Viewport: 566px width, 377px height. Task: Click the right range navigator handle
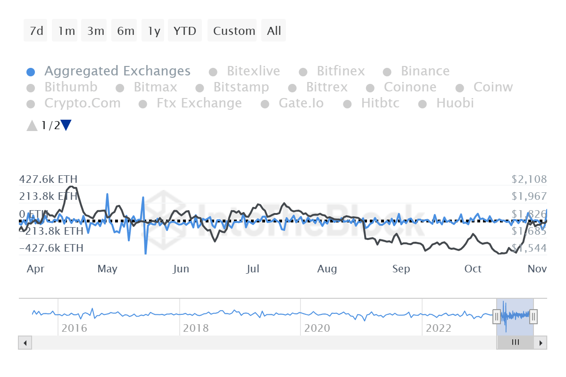tap(533, 317)
